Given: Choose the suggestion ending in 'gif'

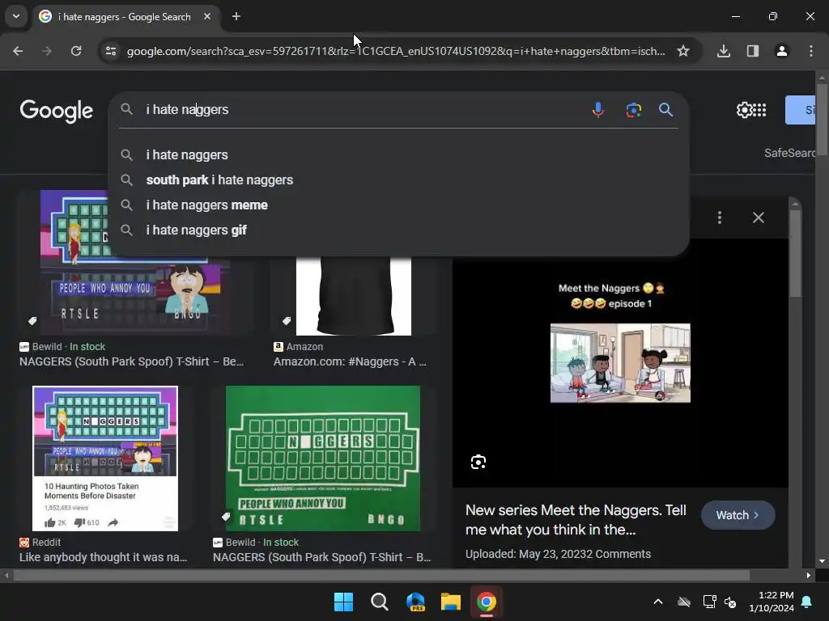Looking at the screenshot, I should [x=398, y=230].
